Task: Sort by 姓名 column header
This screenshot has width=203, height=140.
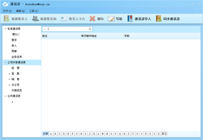Action: click(61, 36)
